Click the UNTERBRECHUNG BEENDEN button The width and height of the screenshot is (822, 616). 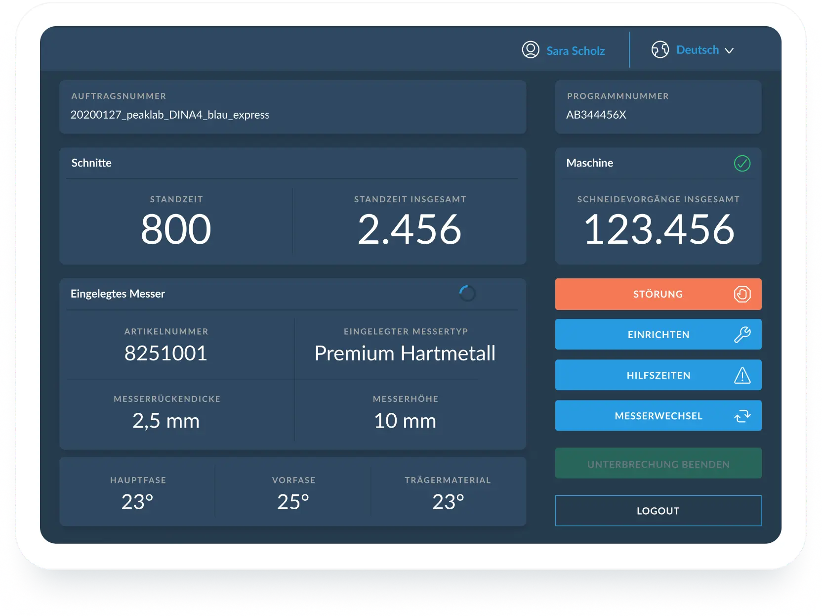click(658, 463)
